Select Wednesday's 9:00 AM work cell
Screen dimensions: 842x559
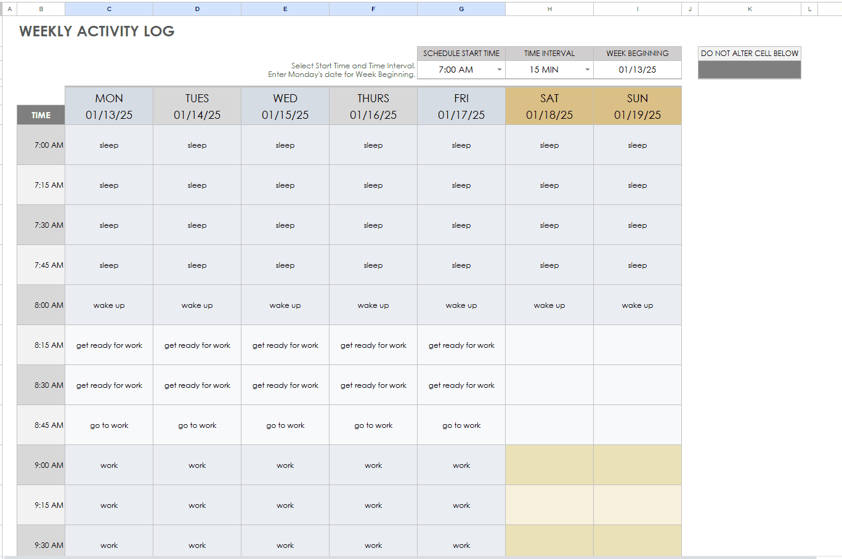coord(285,465)
